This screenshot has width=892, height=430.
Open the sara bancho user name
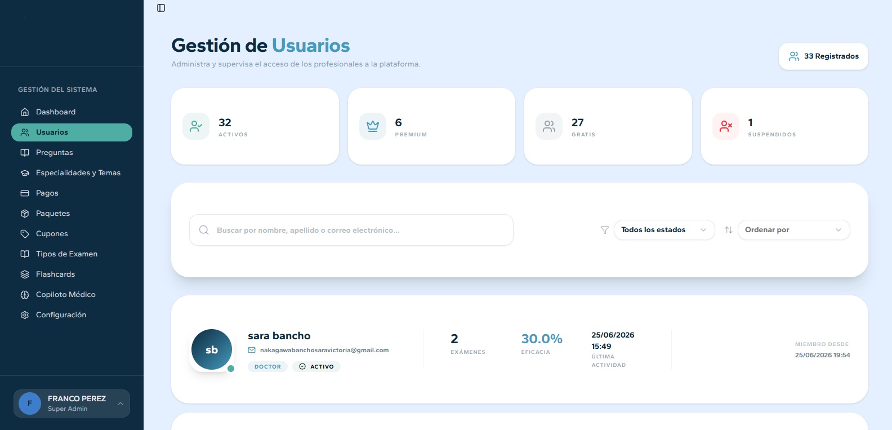[279, 336]
